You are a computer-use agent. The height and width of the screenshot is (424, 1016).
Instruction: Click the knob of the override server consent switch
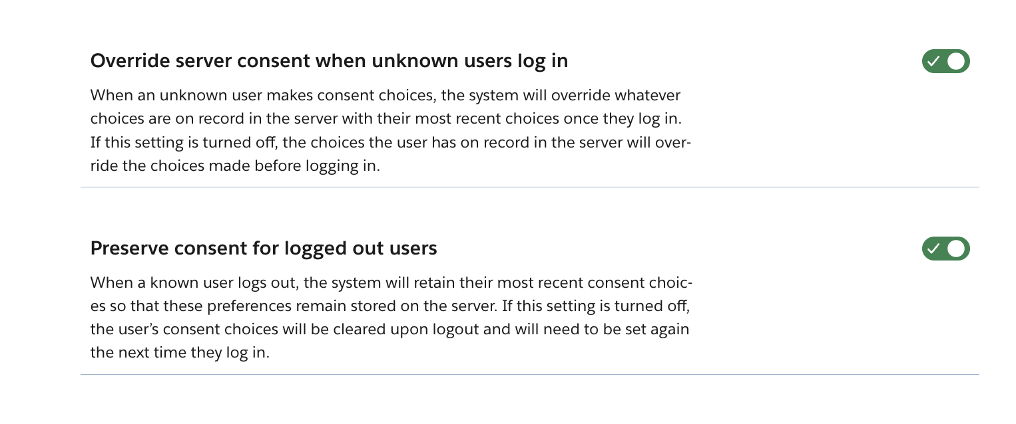point(956,61)
